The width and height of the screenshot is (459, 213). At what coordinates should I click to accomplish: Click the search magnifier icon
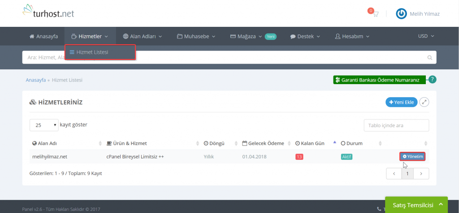click(429, 58)
